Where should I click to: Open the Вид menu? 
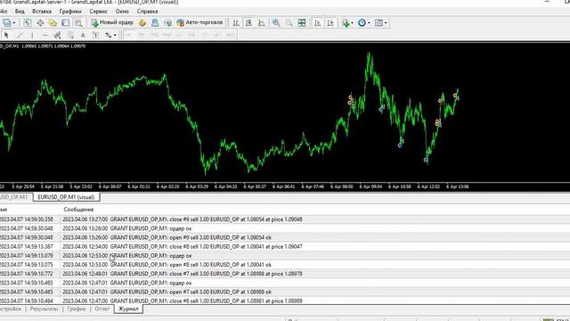coord(20,12)
